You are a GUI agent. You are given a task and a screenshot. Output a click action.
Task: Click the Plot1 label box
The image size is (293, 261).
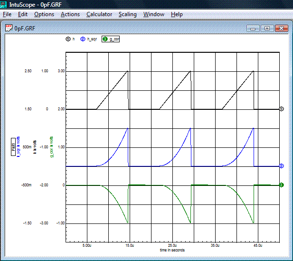pyautogui.click(x=13, y=147)
